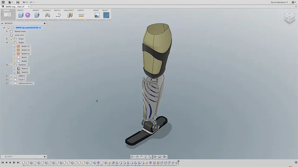Viewport: 298px width, 167px height.
Task: Expand the Named Views folder
Action: [7, 31]
